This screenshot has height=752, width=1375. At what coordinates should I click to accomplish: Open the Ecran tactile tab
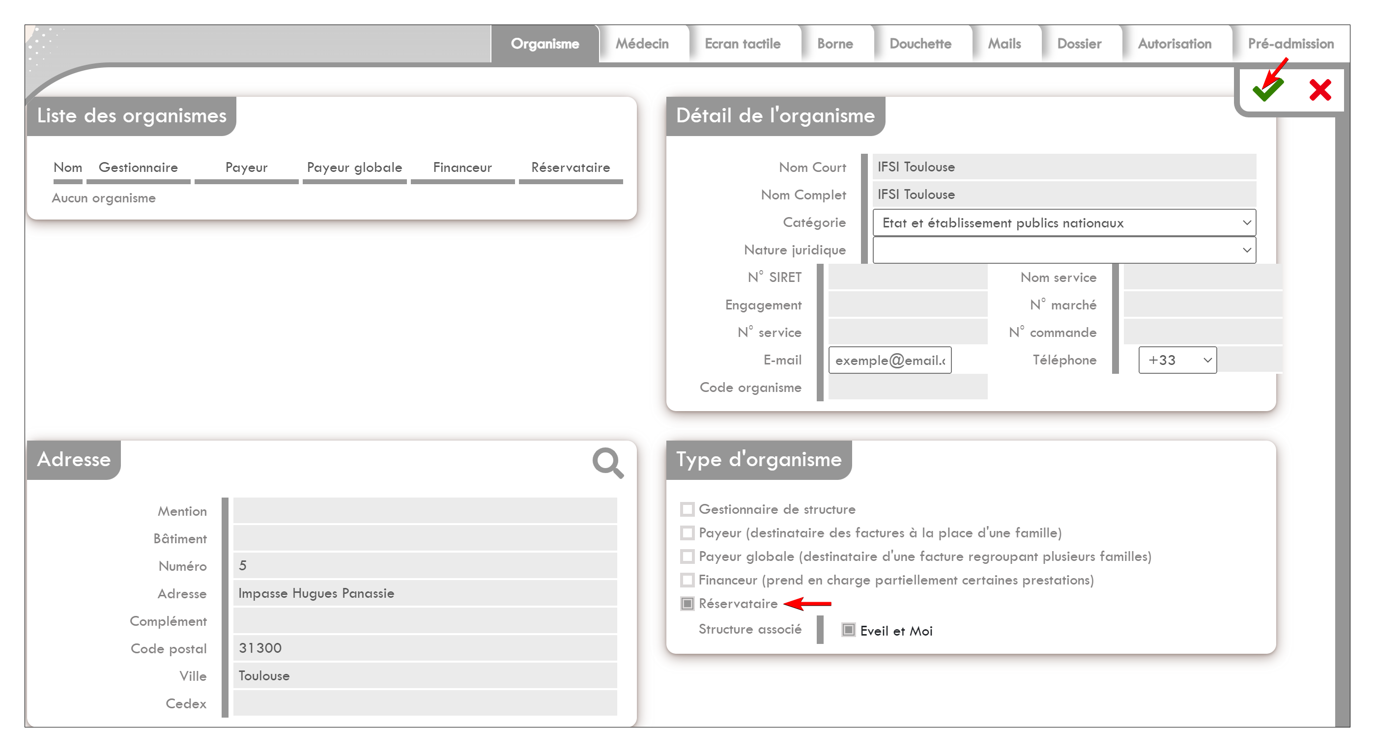pyautogui.click(x=742, y=44)
